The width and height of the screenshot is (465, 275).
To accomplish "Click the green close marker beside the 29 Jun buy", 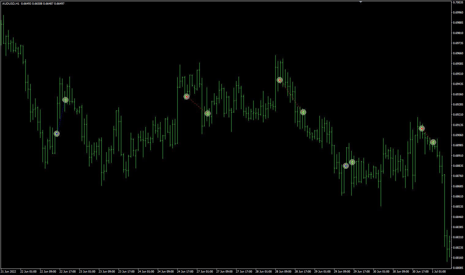I will point(352,162).
